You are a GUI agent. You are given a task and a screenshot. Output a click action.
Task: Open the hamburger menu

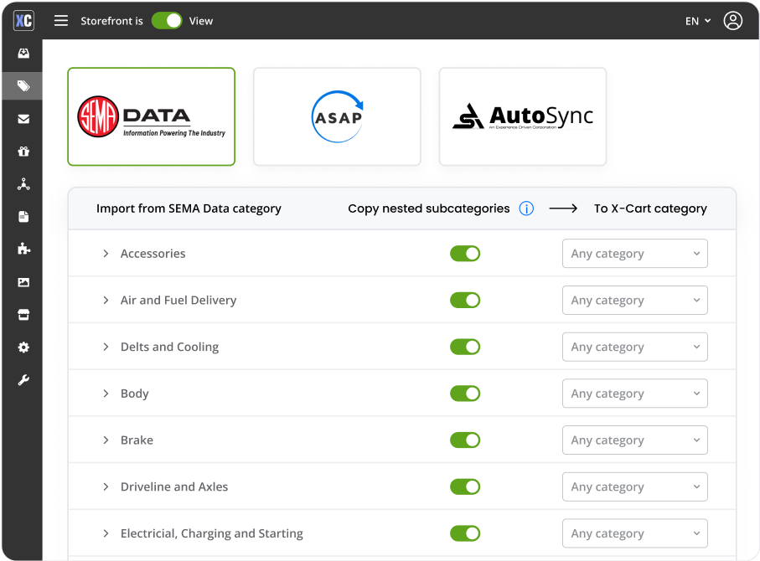tap(61, 20)
